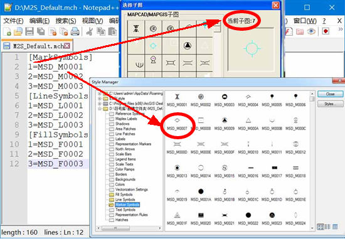Click the Styles... button
This screenshot has width=345, height=239.
click(330, 104)
